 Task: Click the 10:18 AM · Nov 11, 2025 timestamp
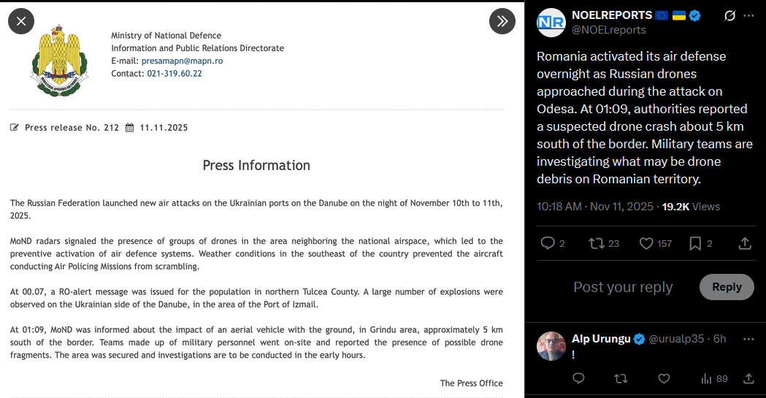[595, 207]
